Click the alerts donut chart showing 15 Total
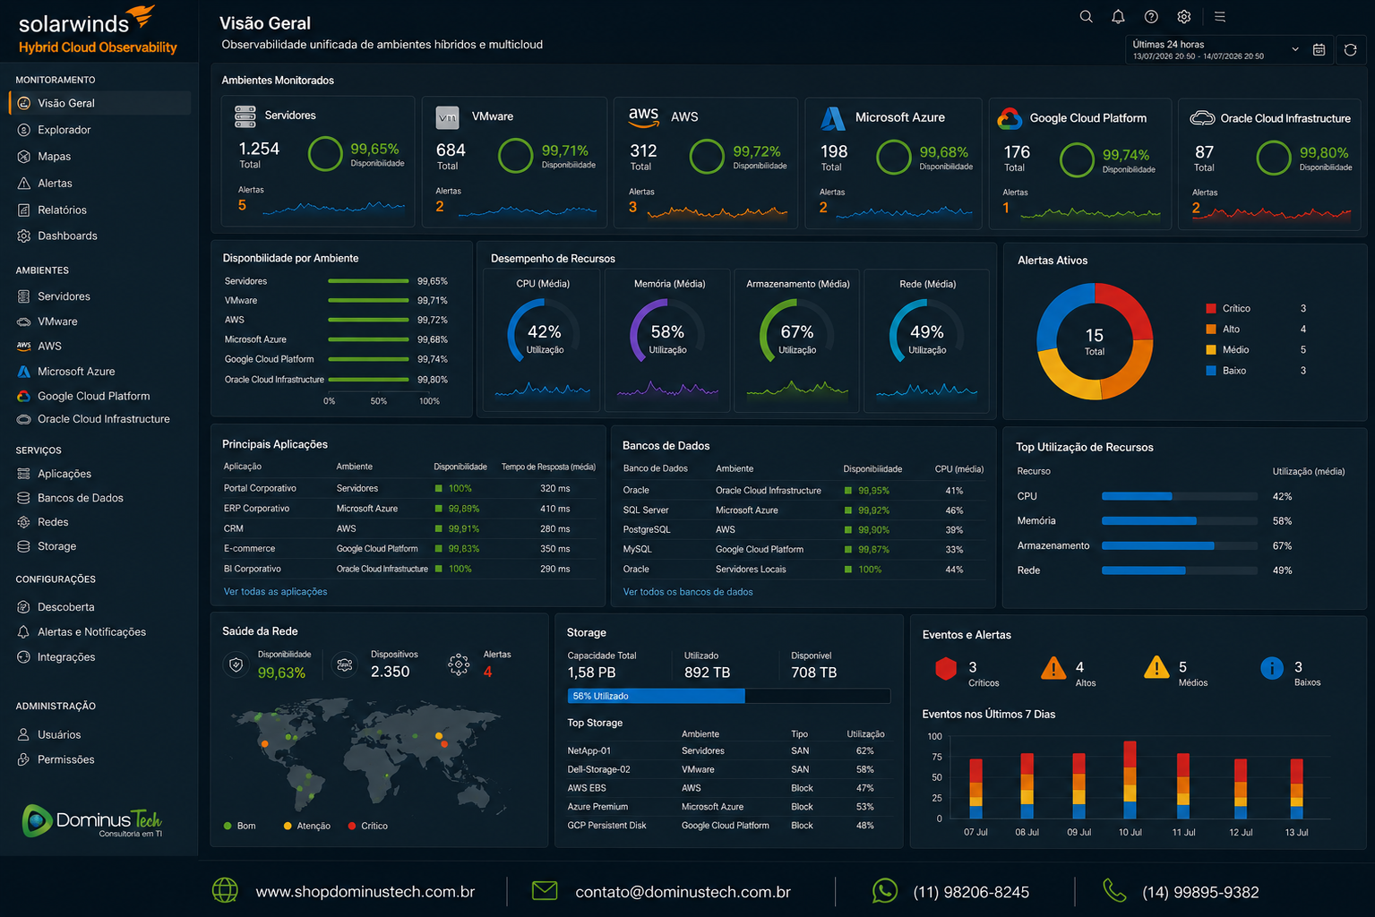 pyautogui.click(x=1095, y=341)
